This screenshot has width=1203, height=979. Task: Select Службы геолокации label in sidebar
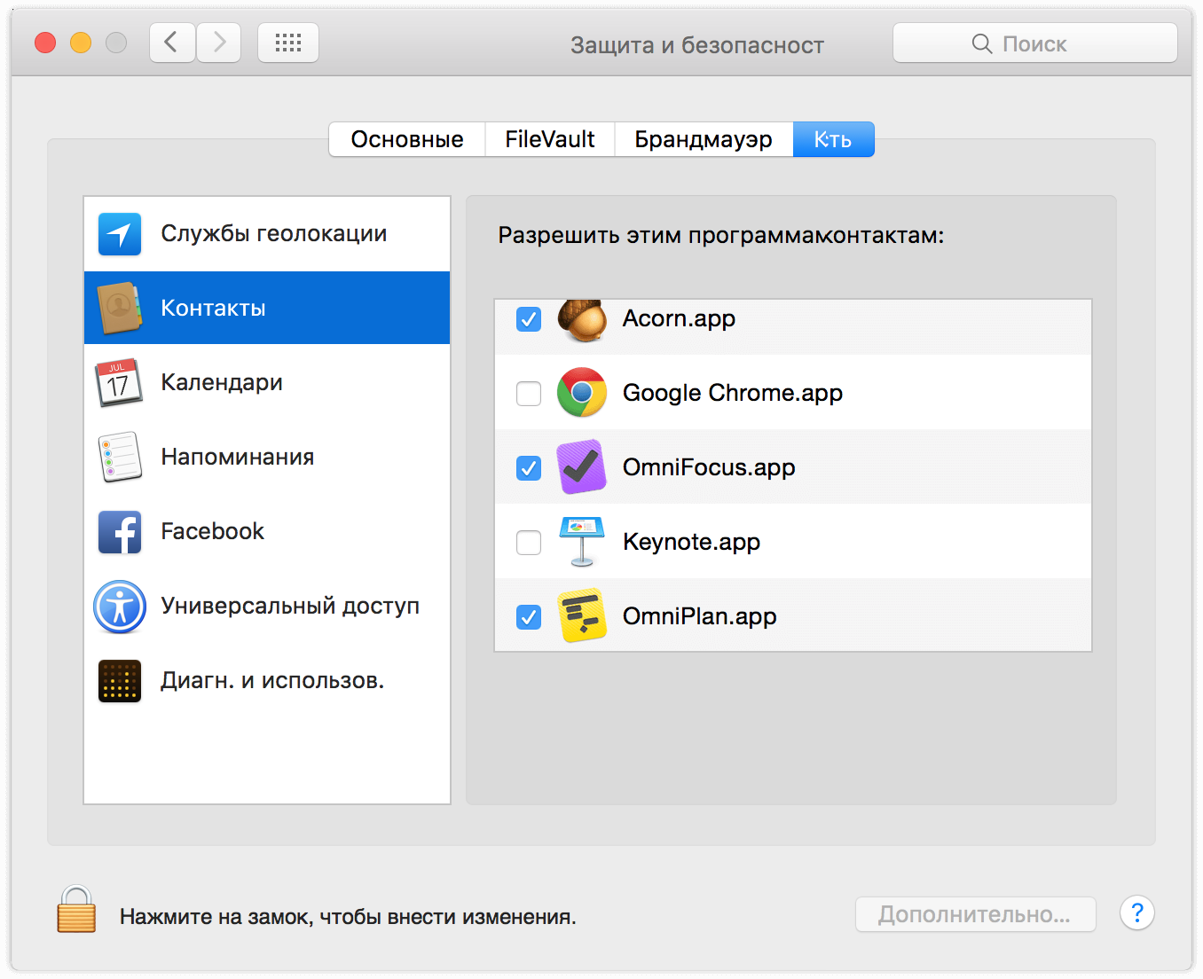click(274, 234)
